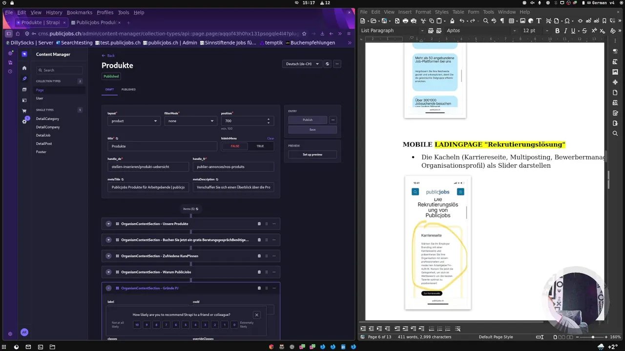Select single-page view in Writer status bar

point(555,337)
